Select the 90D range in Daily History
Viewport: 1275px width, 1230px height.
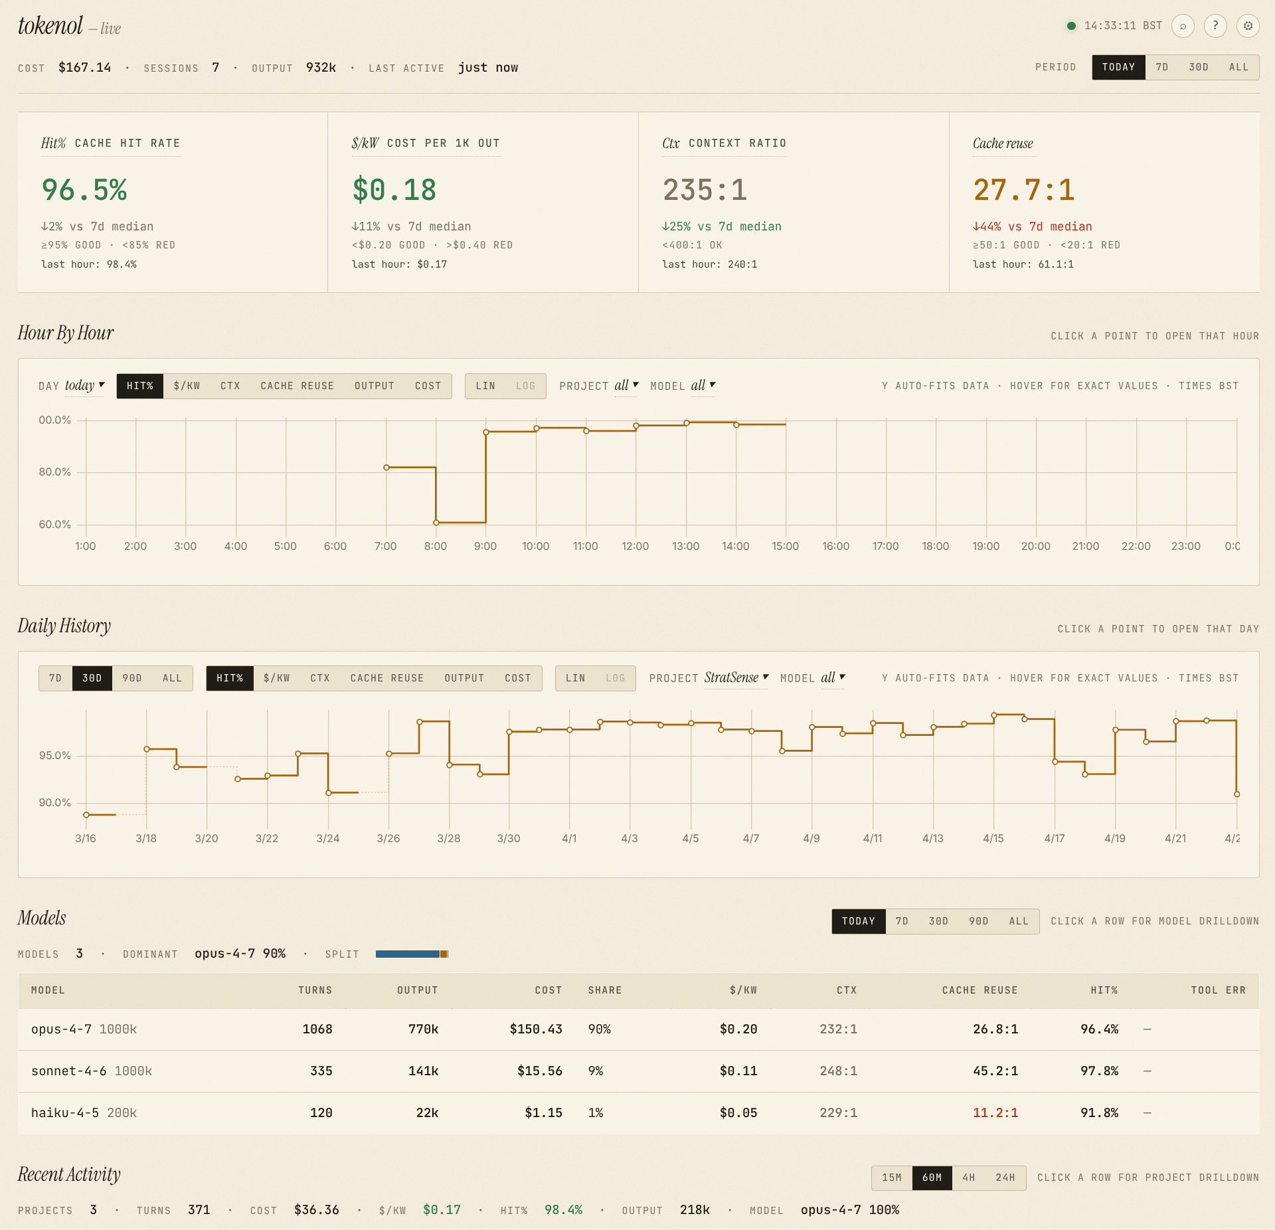pos(132,678)
